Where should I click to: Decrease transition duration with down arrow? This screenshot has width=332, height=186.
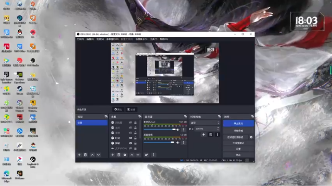coord(218,130)
